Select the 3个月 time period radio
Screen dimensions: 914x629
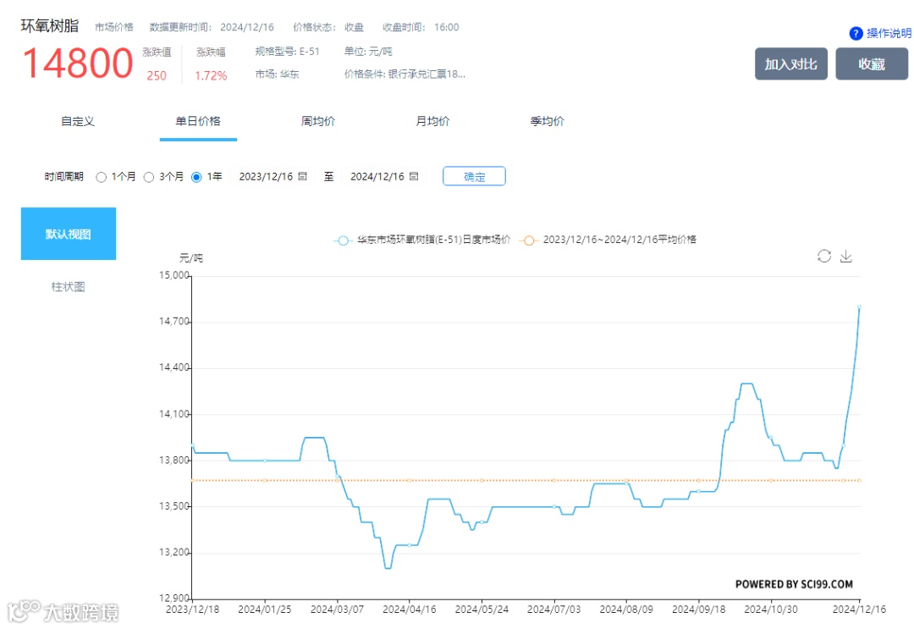point(149,177)
